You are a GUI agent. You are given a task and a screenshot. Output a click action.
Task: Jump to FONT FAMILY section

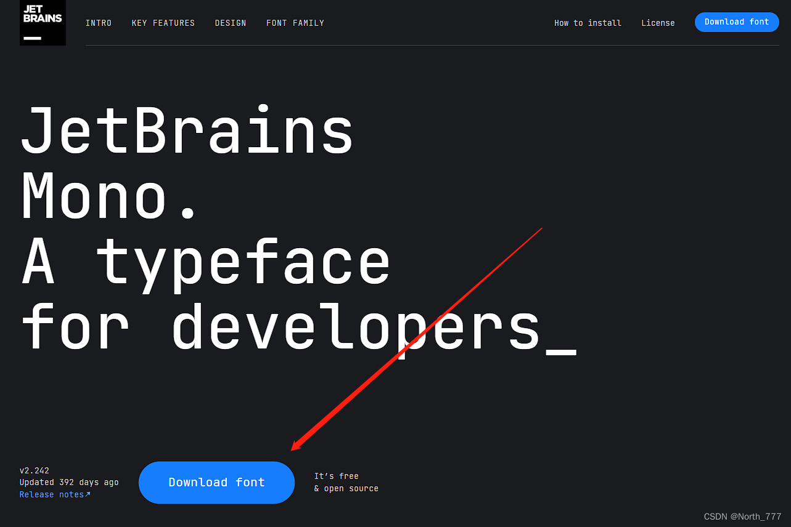[295, 23]
